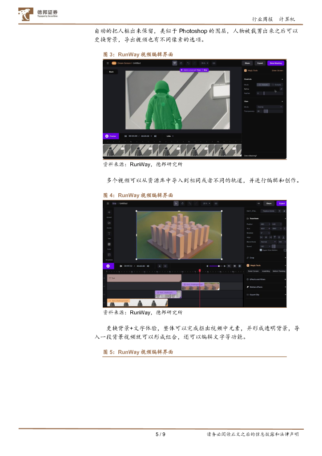The width and height of the screenshot is (322, 456).
Task: Open the Magic Tools tab in Figure 3
Action: 251,71
